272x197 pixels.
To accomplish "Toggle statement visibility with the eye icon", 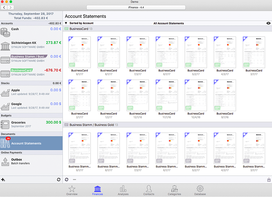I will coord(268,23).
